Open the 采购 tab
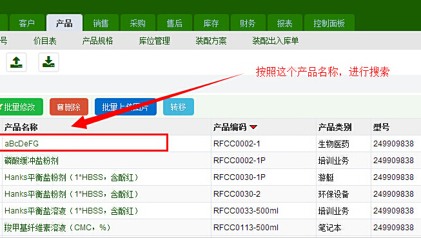This screenshot has width=421, height=238. point(138,23)
